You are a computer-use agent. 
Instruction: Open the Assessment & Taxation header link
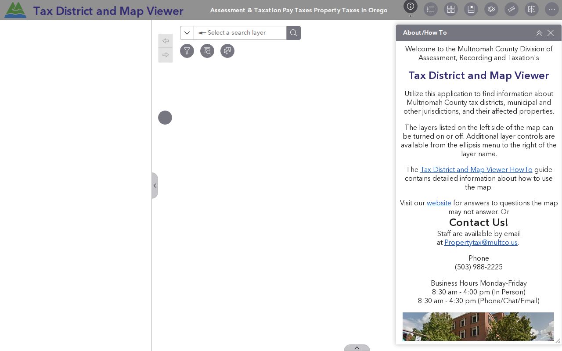[x=245, y=10]
